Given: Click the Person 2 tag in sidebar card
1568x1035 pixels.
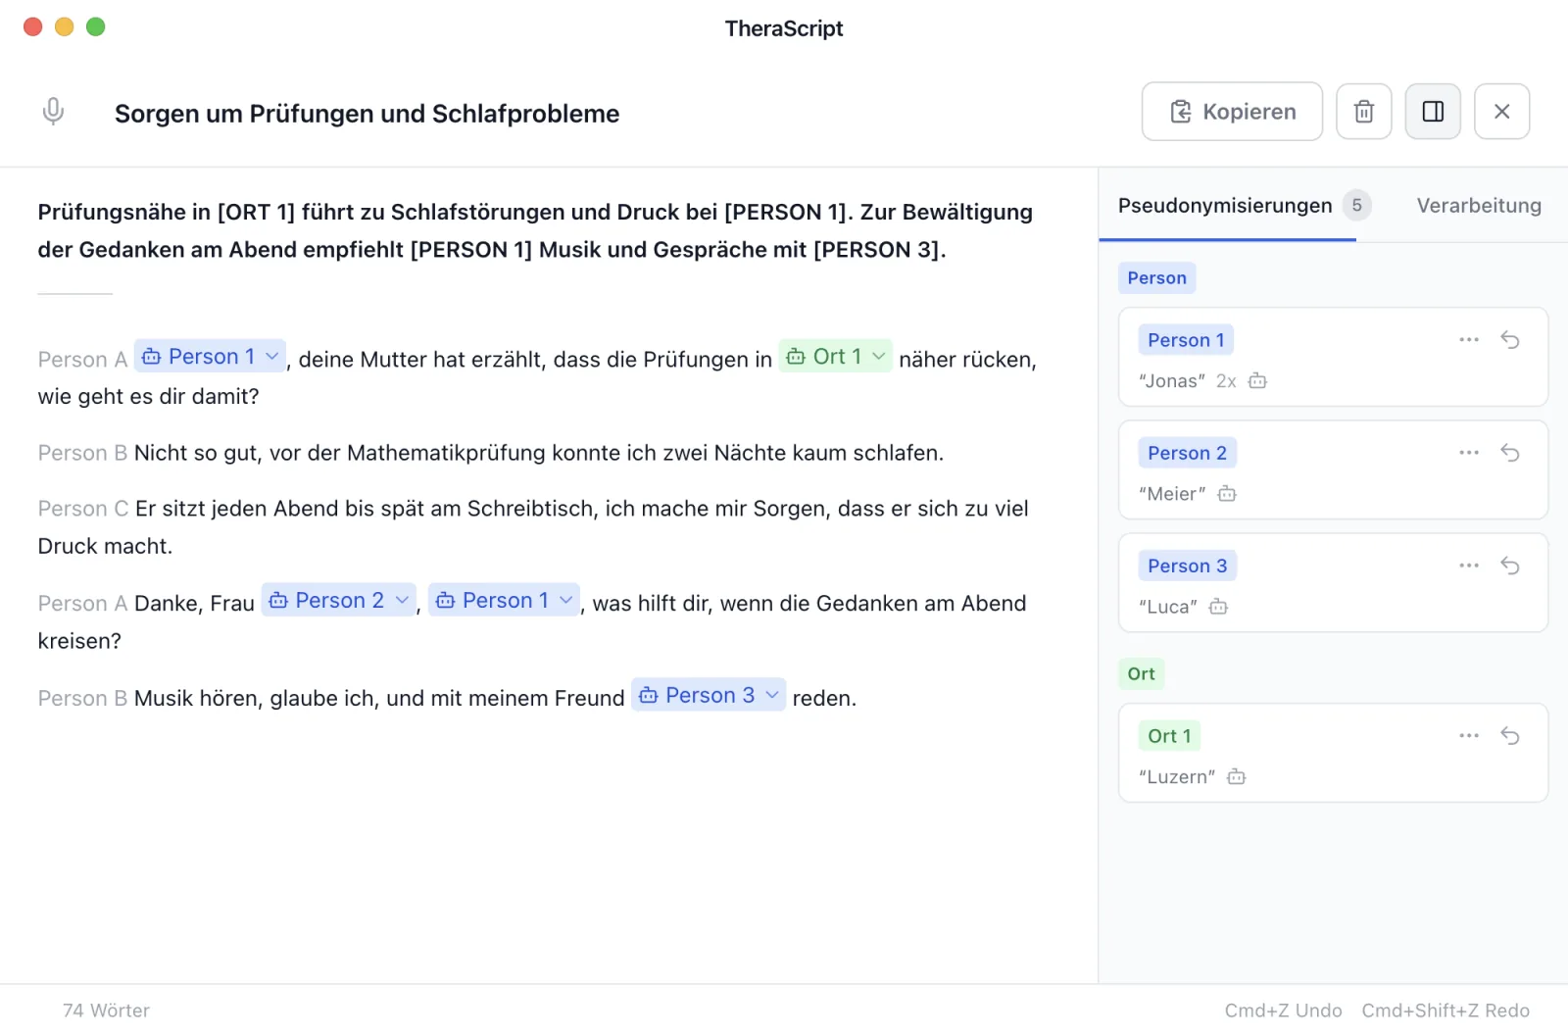Looking at the screenshot, I should 1187,453.
